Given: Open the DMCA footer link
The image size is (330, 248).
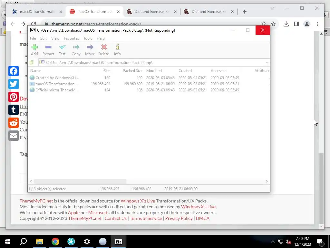Looking at the screenshot, I should (x=202, y=219).
